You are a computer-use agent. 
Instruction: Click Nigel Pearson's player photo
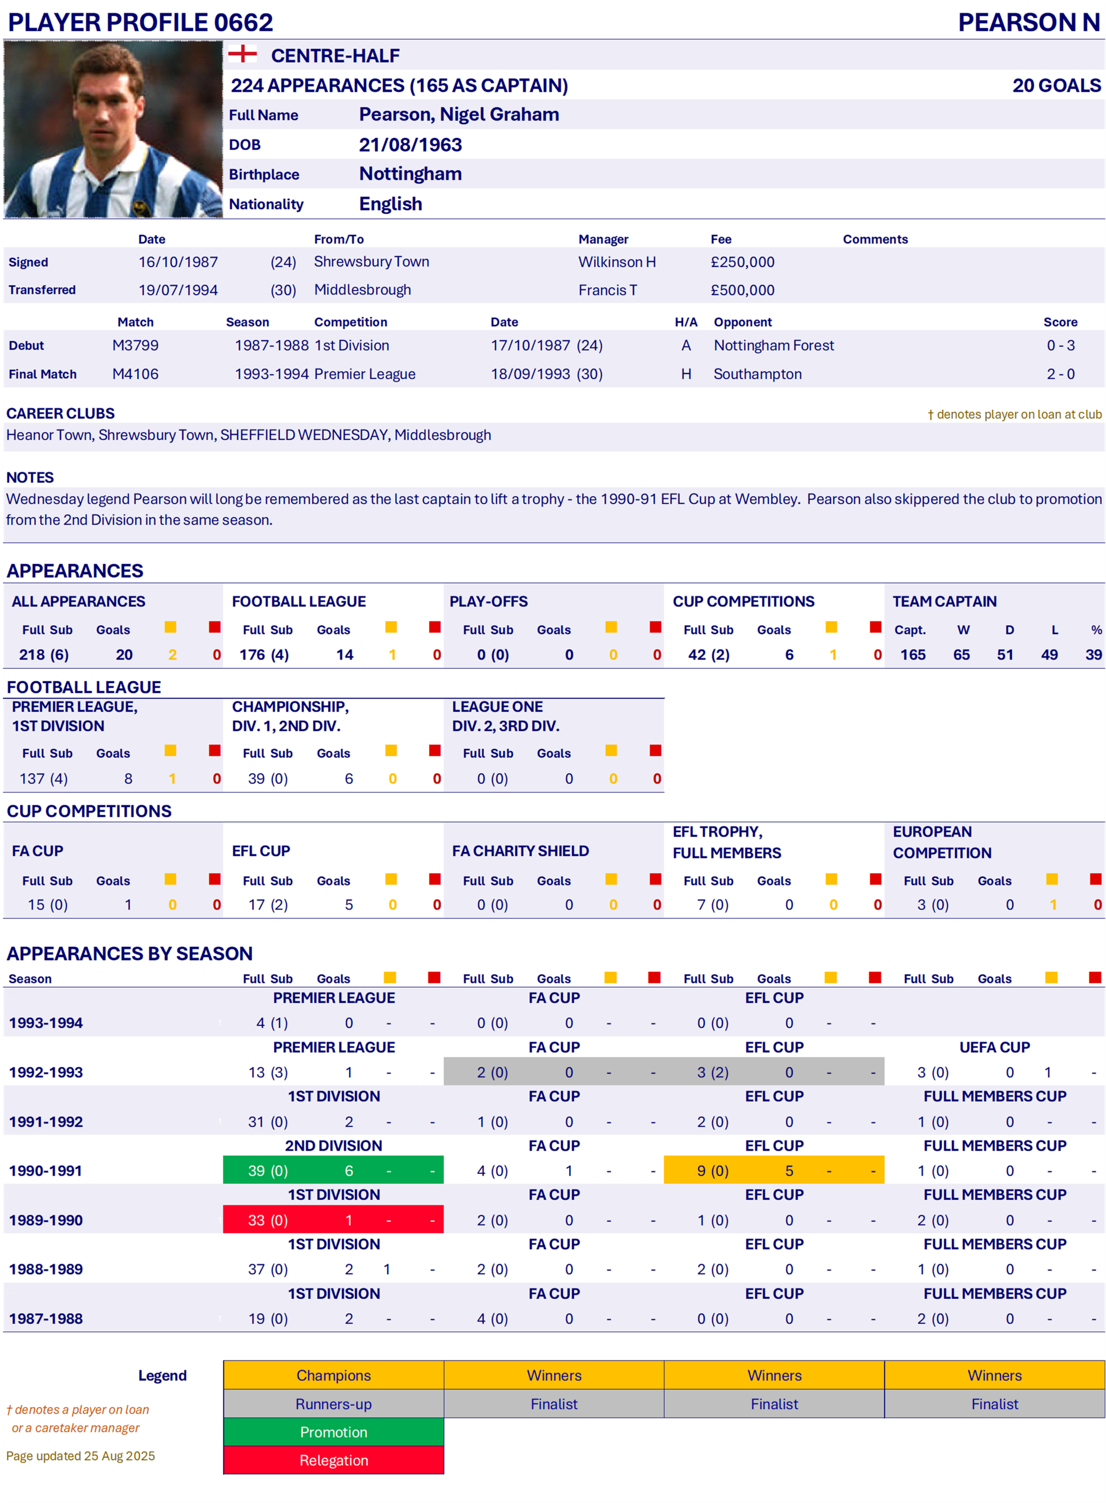coord(112,129)
